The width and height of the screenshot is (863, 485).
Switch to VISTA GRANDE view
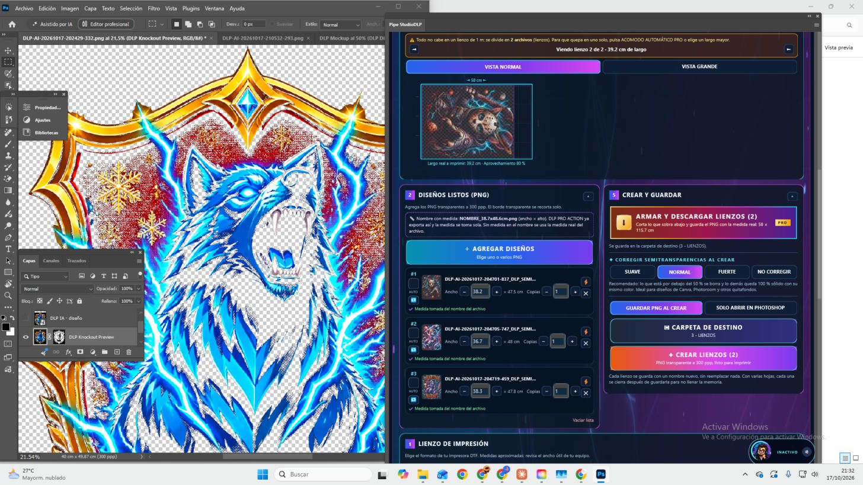pos(699,67)
